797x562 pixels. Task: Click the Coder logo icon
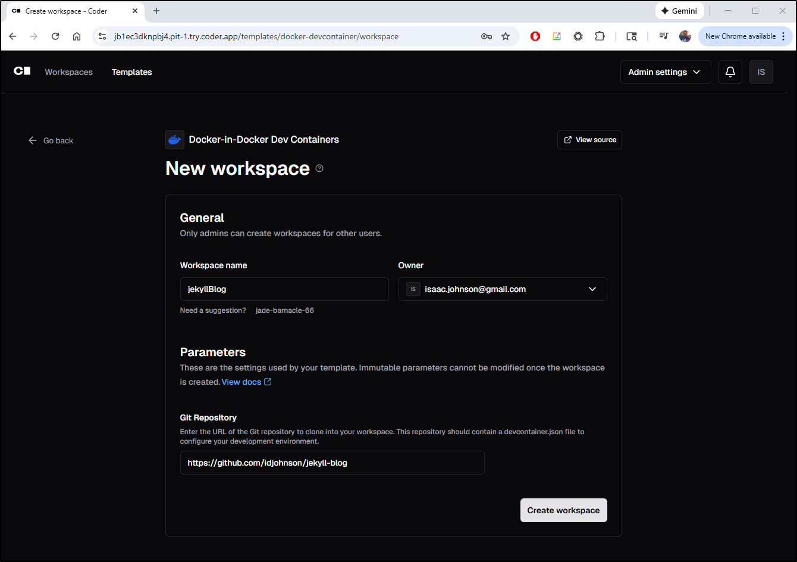click(22, 71)
